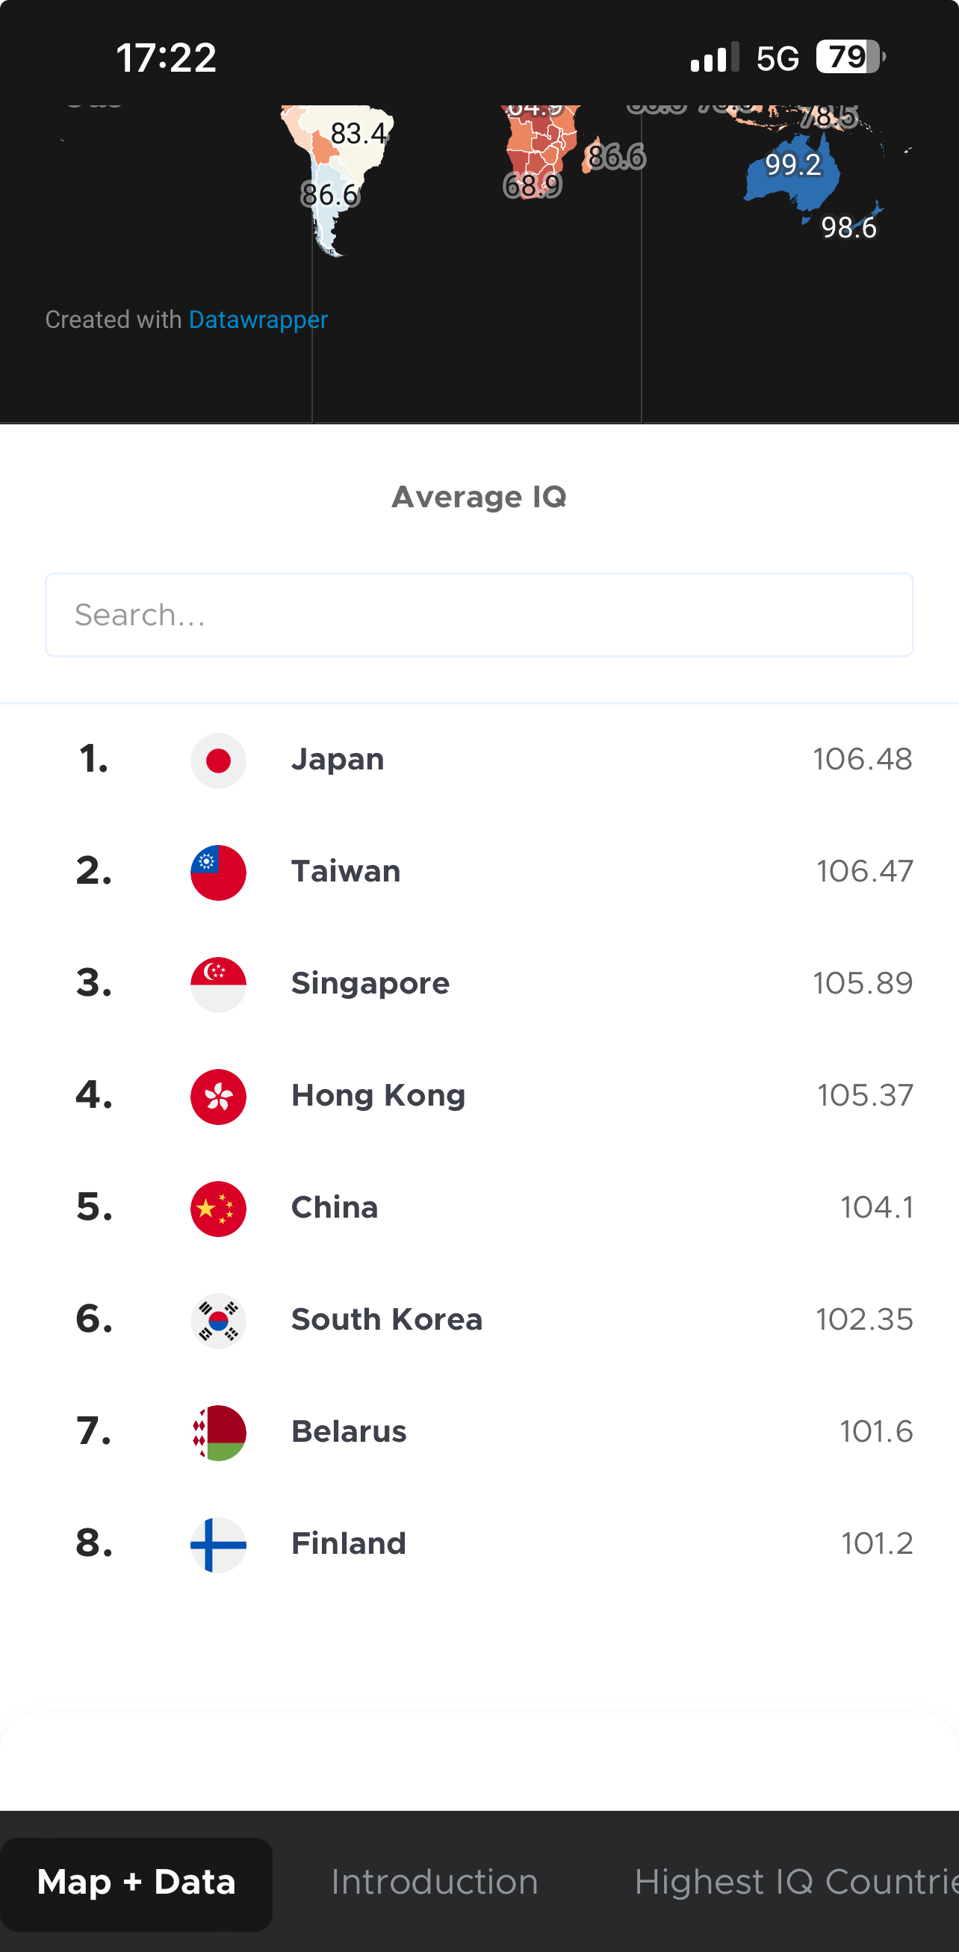
Task: Focus the Search input field
Action: pos(479,615)
